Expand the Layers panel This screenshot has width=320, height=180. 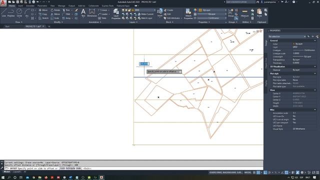tap(133, 22)
